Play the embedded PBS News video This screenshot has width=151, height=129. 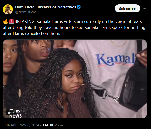point(75,79)
